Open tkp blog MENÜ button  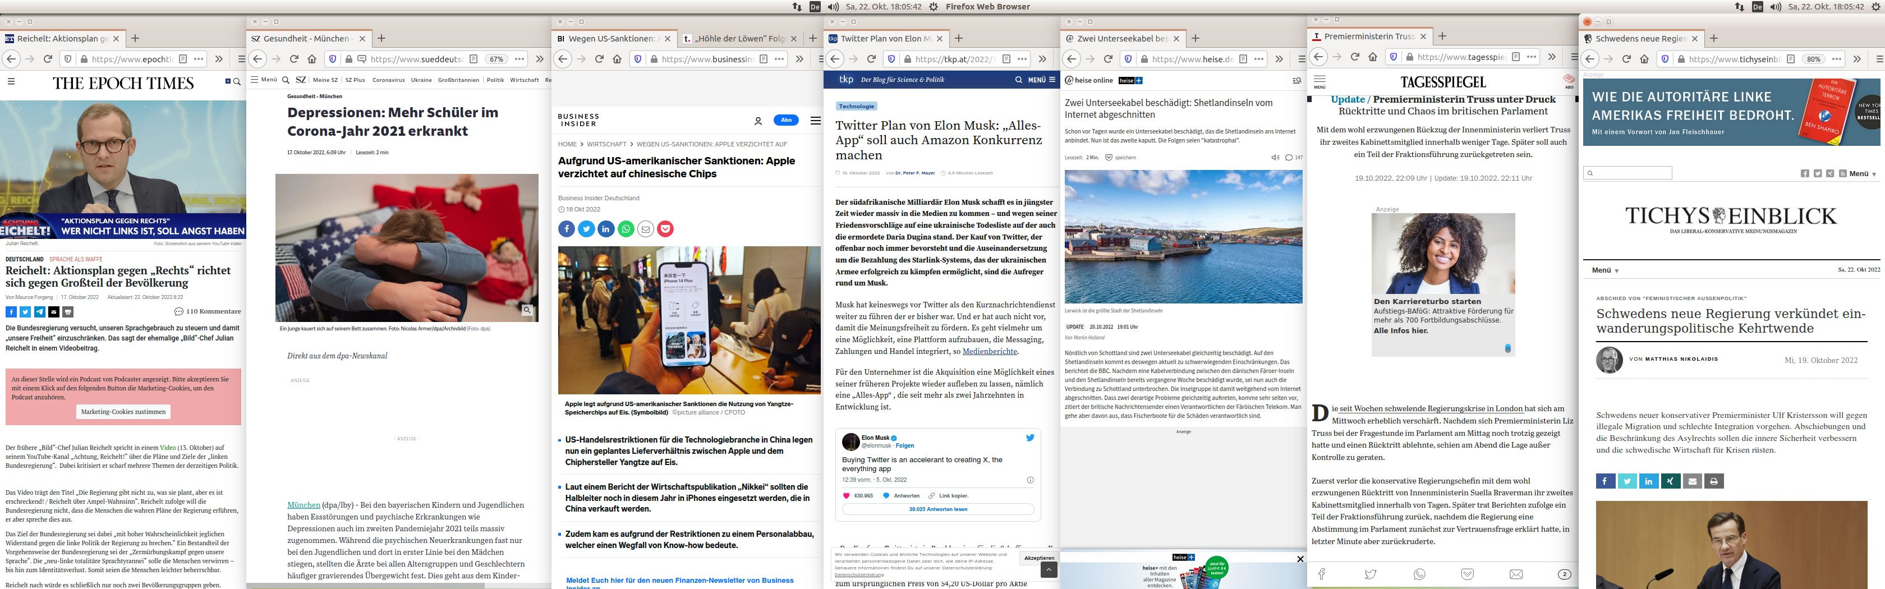coord(1042,80)
